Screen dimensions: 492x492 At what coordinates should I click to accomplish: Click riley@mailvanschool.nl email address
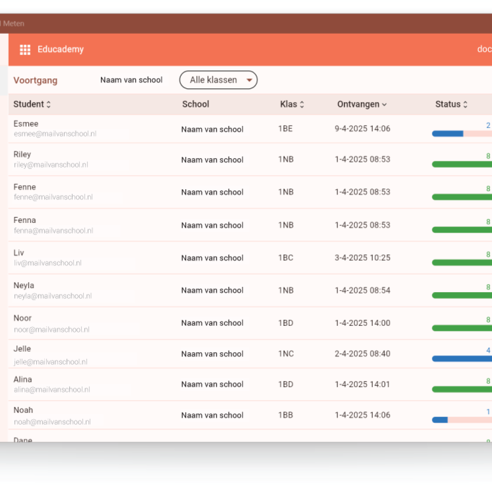point(50,165)
